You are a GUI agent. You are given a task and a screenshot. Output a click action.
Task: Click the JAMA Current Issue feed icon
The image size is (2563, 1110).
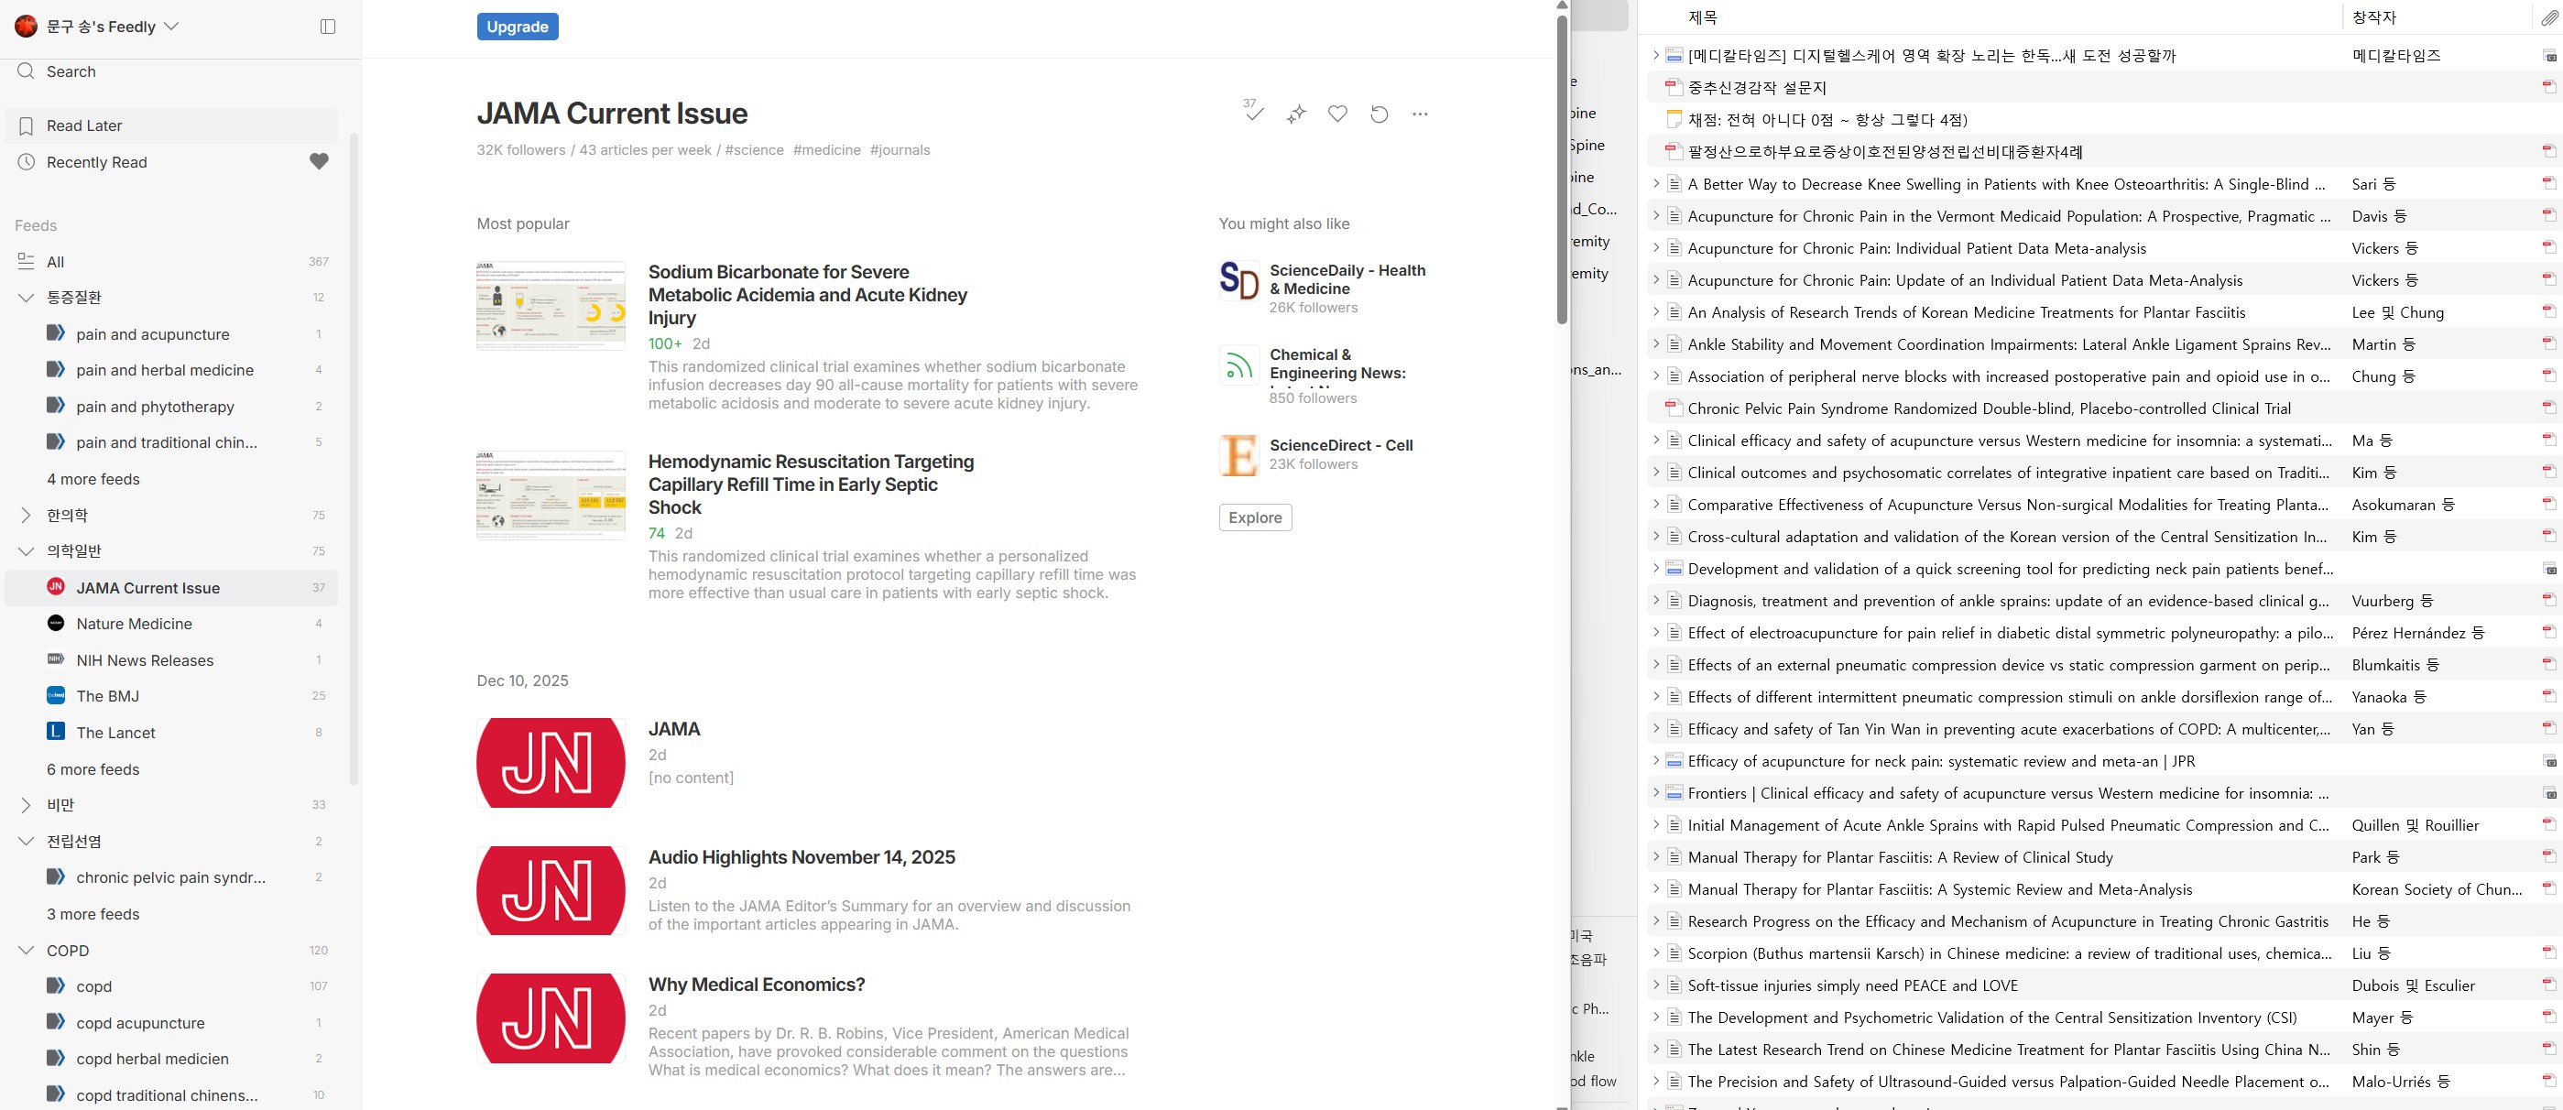point(56,587)
